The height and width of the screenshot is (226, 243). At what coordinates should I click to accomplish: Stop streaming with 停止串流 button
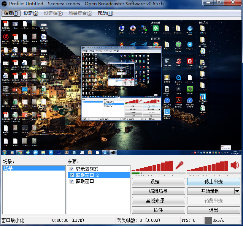click(x=214, y=182)
